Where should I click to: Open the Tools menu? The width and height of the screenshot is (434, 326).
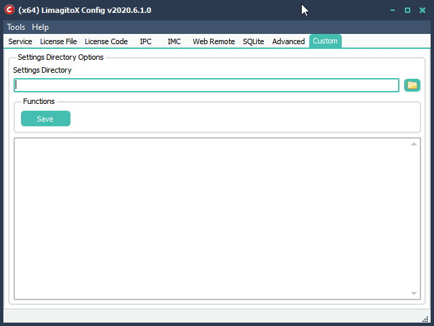tap(16, 27)
